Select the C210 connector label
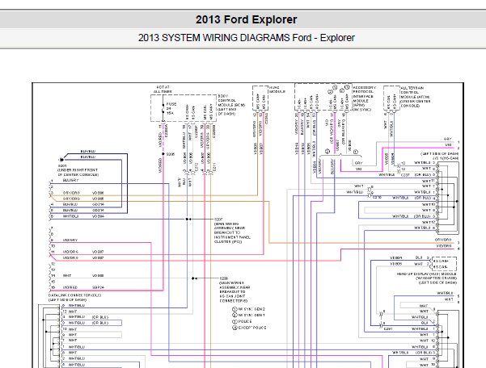Image resolution: width=486 pixels, height=368 pixels. (377, 197)
